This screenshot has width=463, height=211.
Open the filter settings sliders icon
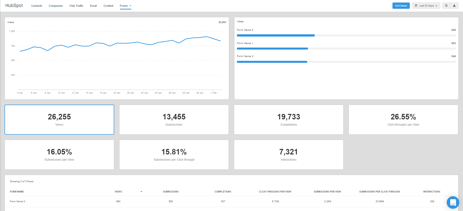[446, 6]
